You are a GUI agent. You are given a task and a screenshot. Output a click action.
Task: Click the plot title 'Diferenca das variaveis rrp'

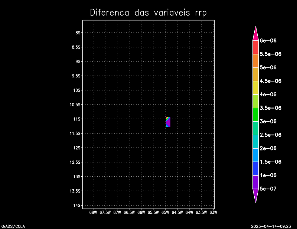[148, 13]
